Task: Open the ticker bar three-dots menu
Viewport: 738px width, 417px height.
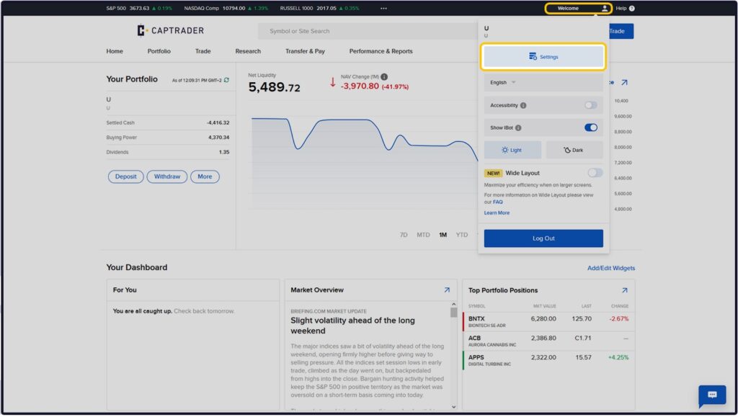Action: tap(383, 8)
